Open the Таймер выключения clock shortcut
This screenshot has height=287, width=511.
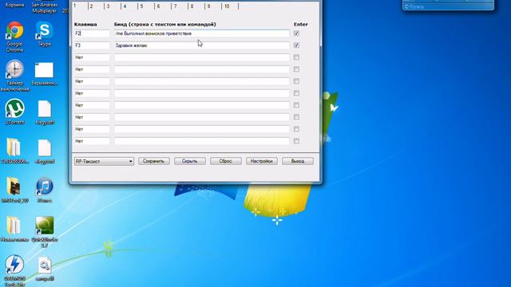click(14, 76)
